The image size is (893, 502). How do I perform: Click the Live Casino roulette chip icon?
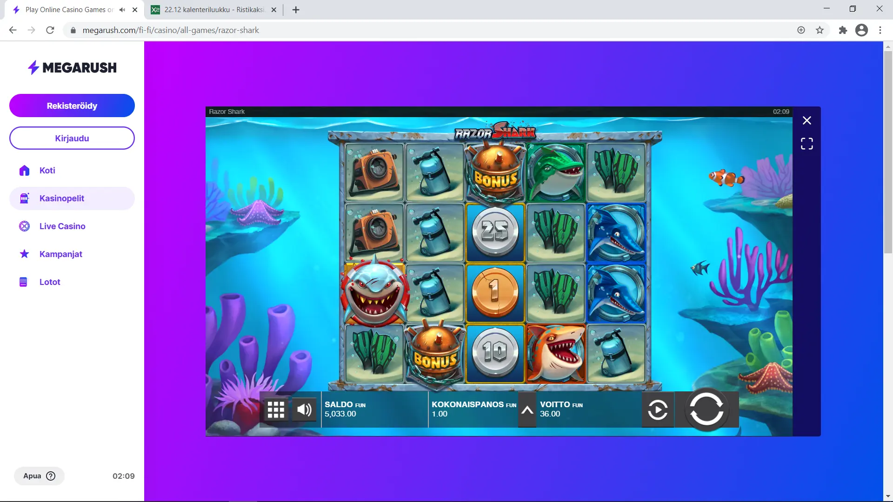(x=24, y=226)
